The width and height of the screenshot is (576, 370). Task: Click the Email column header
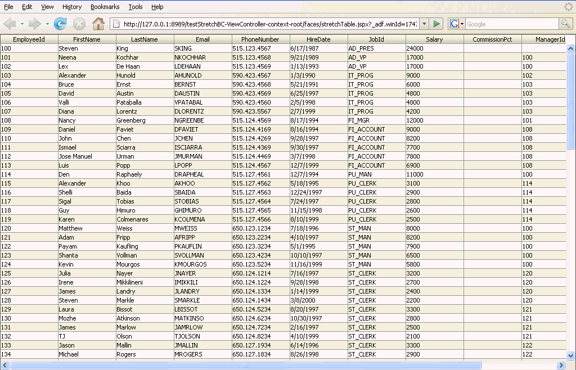(202, 39)
